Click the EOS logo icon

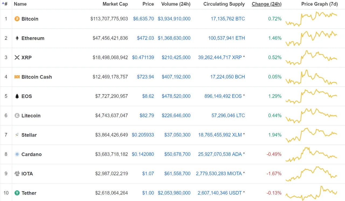pyautogui.click(x=17, y=96)
